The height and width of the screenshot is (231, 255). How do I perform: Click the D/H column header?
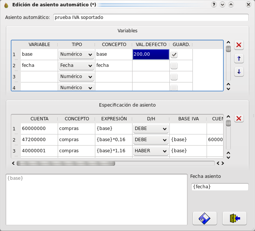(151, 119)
